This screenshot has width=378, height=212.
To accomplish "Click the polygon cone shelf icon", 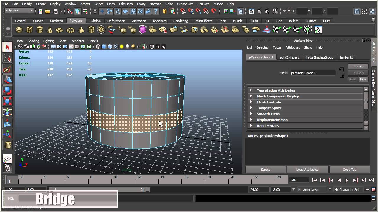I will pyautogui.click(x=50, y=30).
